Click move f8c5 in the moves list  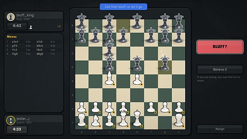click(x=39, y=50)
